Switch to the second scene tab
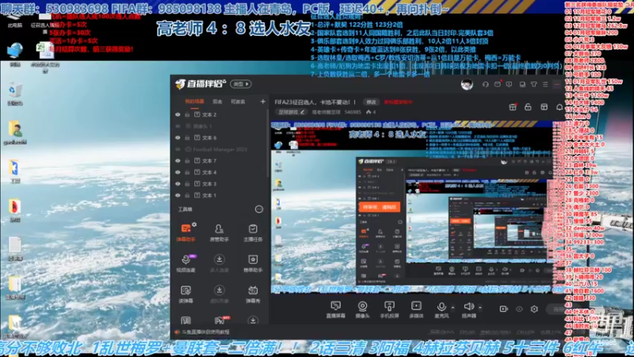The height and width of the screenshot is (357, 634). coord(217,102)
